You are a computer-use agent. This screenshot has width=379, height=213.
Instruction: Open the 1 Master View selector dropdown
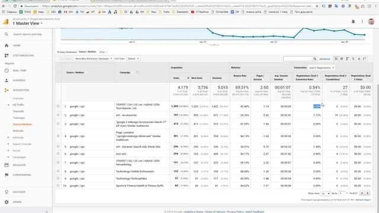[x=28, y=24]
